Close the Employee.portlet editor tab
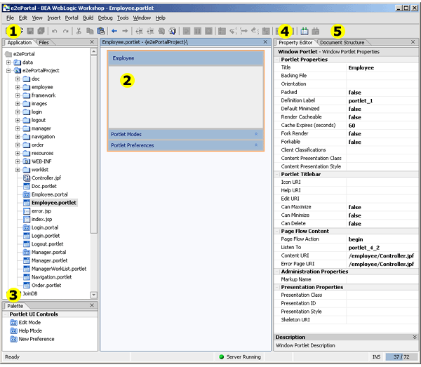 tap(265, 42)
